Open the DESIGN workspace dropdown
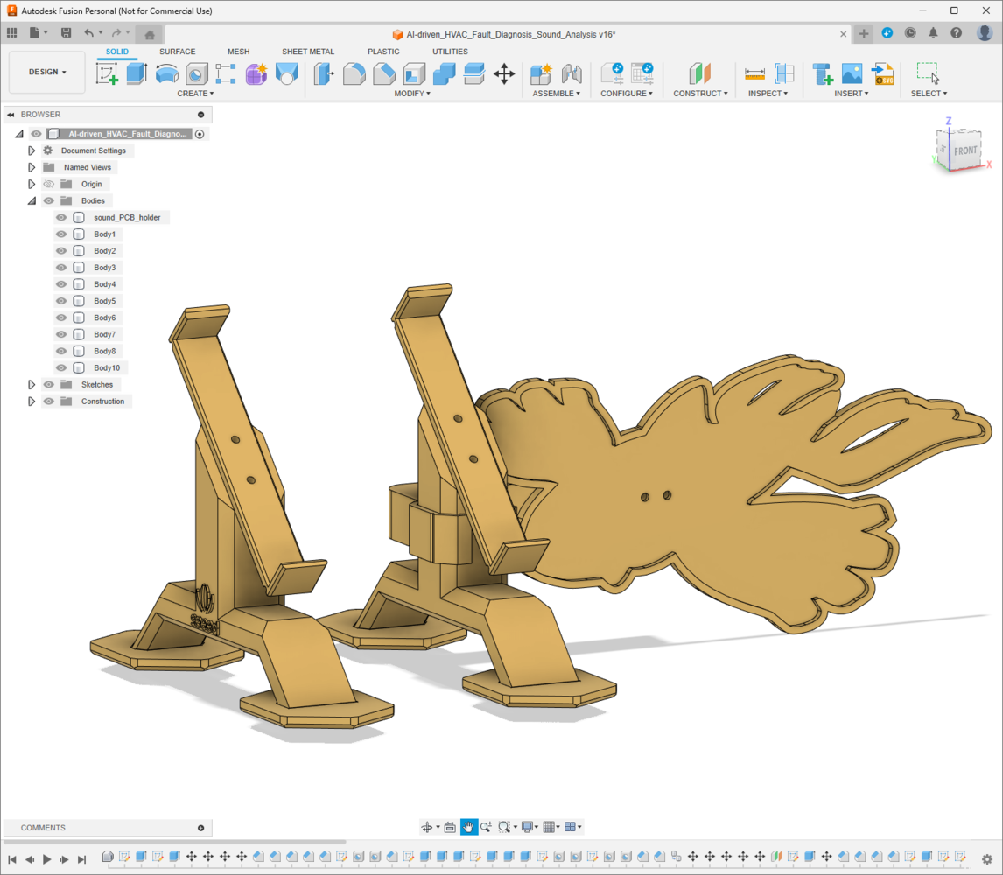The image size is (1003, 875). 47,73
